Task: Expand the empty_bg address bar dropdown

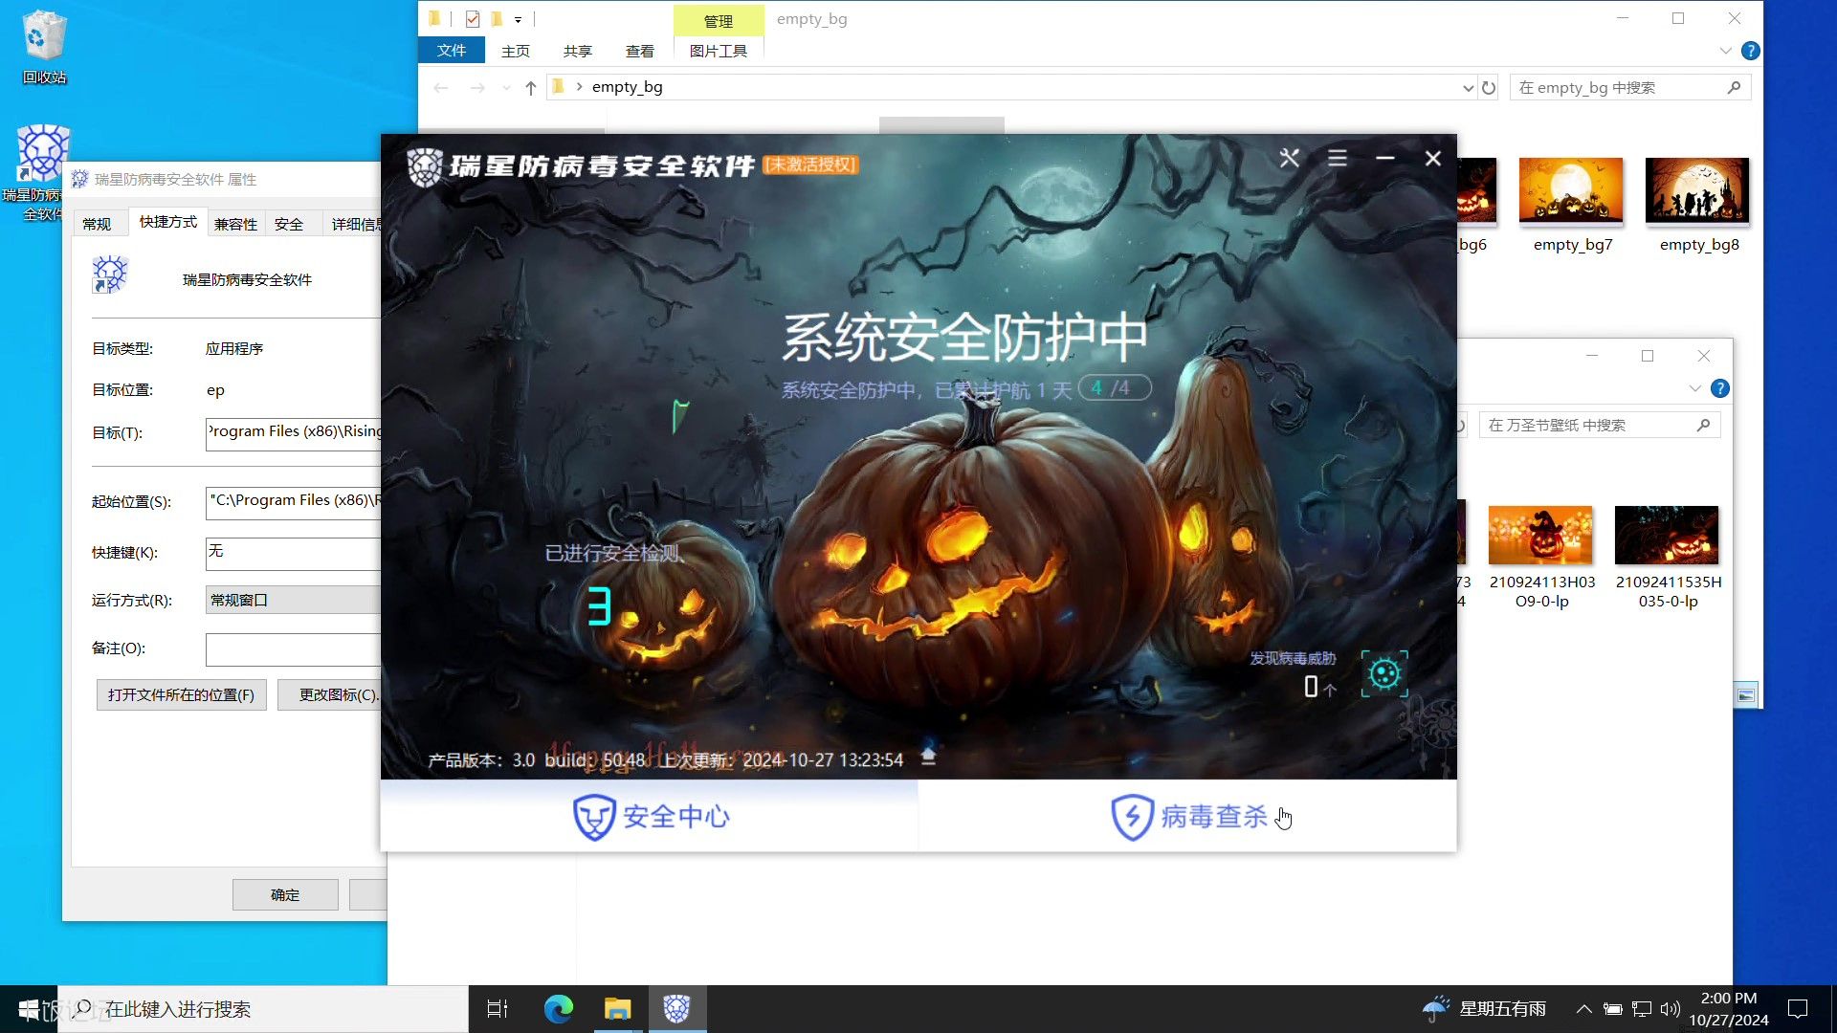Action: pos(1468,87)
